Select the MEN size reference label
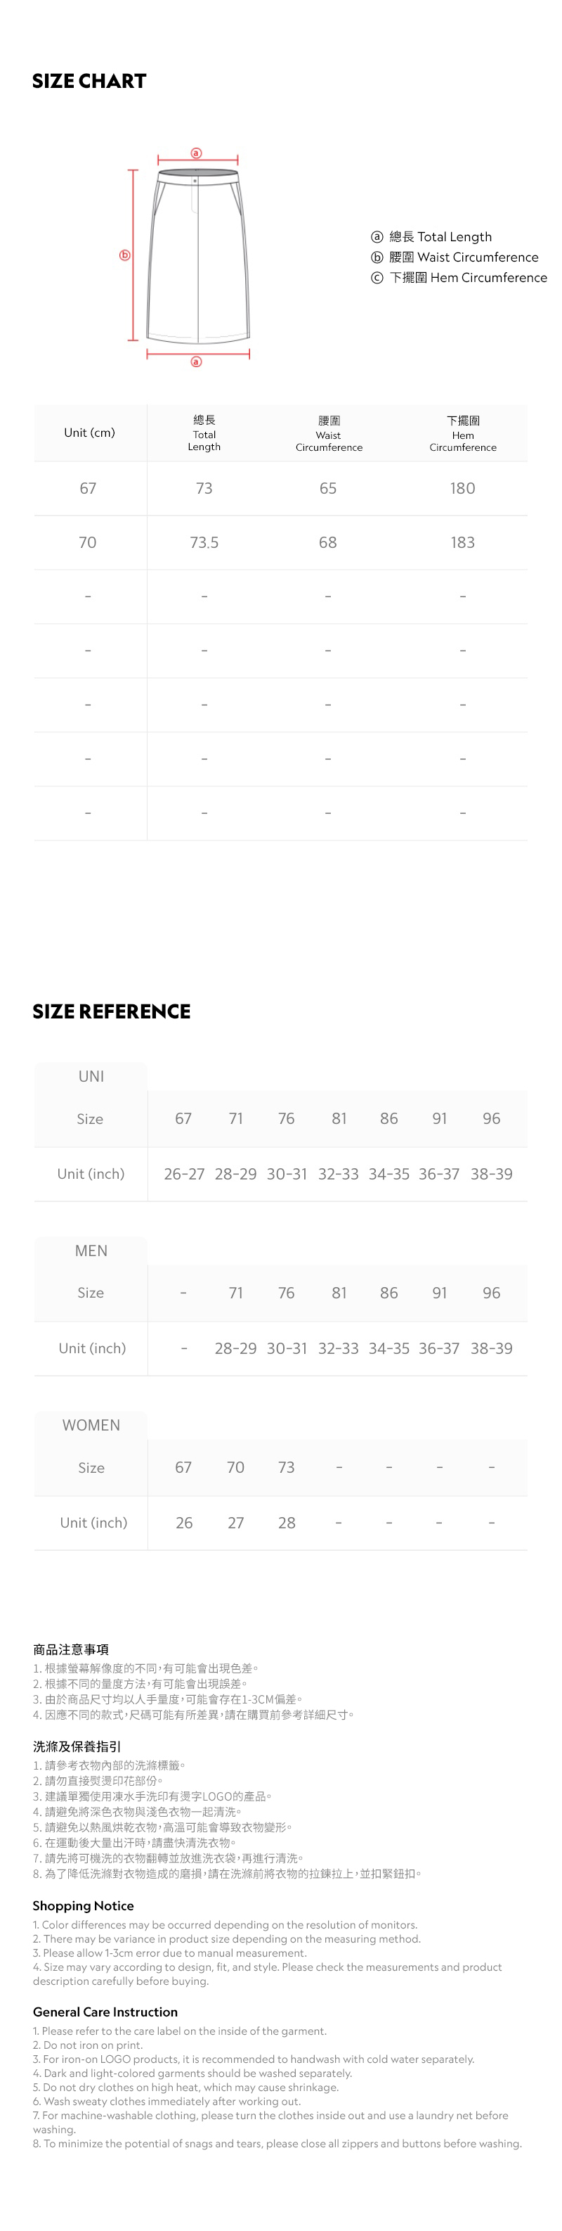 (x=91, y=1251)
